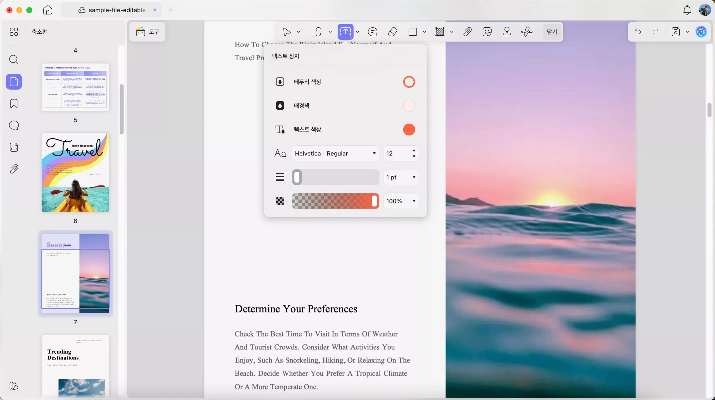Viewport: 715px width, 400px height.
Task: Click the opacity gradient slider
Action: click(335, 201)
